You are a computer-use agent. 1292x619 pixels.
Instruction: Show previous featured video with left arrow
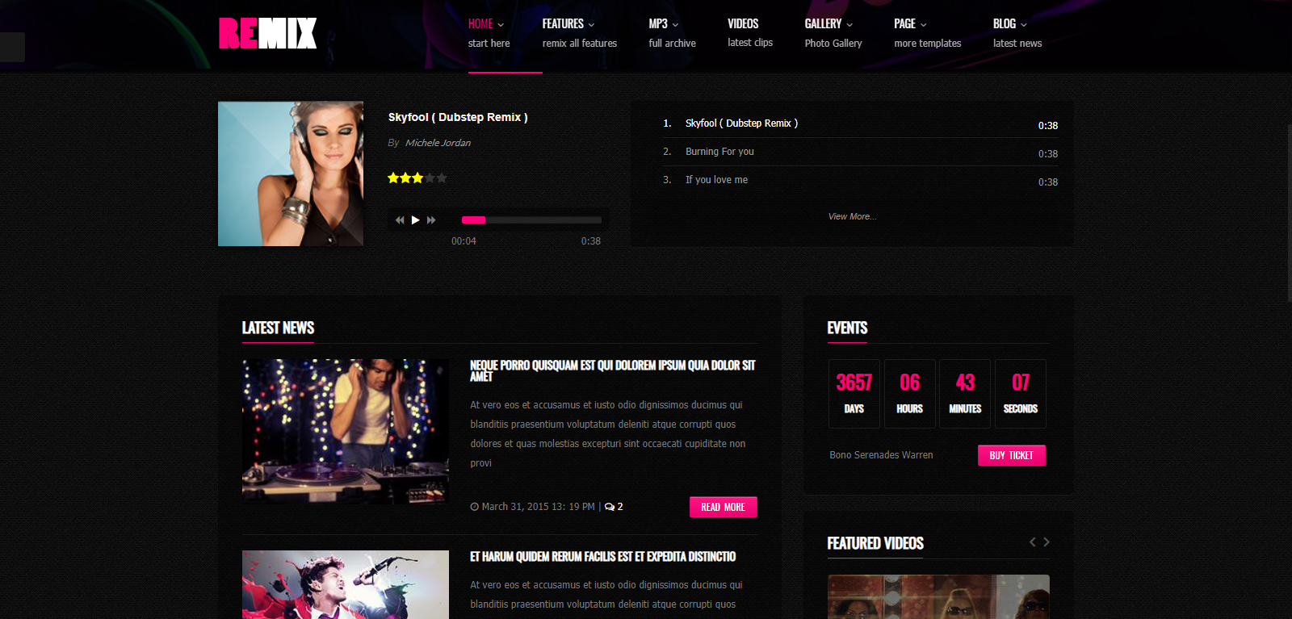[1032, 542]
